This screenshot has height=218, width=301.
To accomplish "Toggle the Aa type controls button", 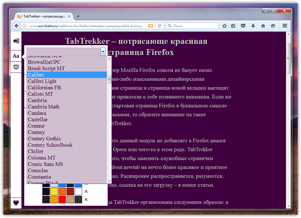I will (16, 56).
